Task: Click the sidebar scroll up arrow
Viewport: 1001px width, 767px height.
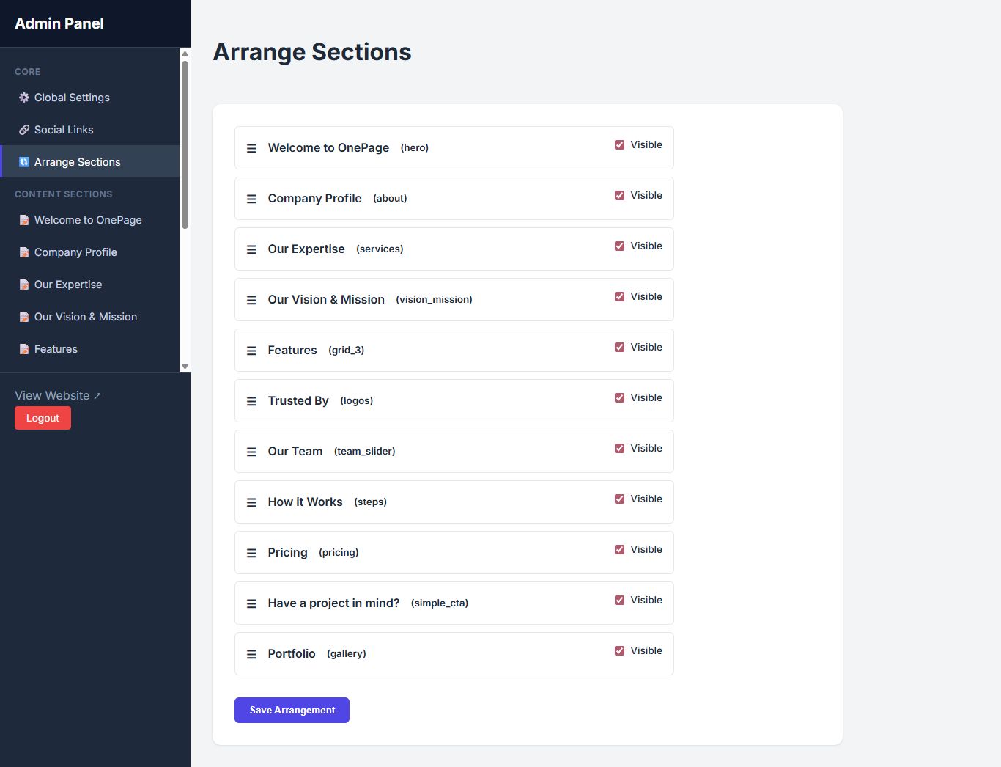Action: point(185,54)
